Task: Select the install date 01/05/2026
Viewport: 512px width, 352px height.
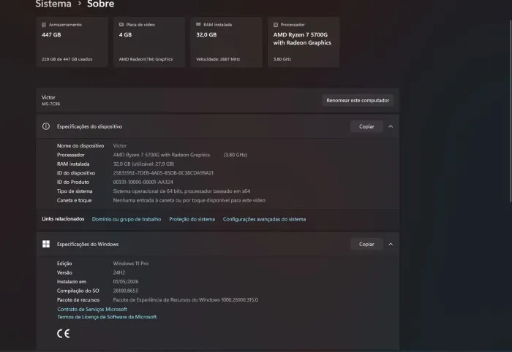Action: tap(126, 282)
